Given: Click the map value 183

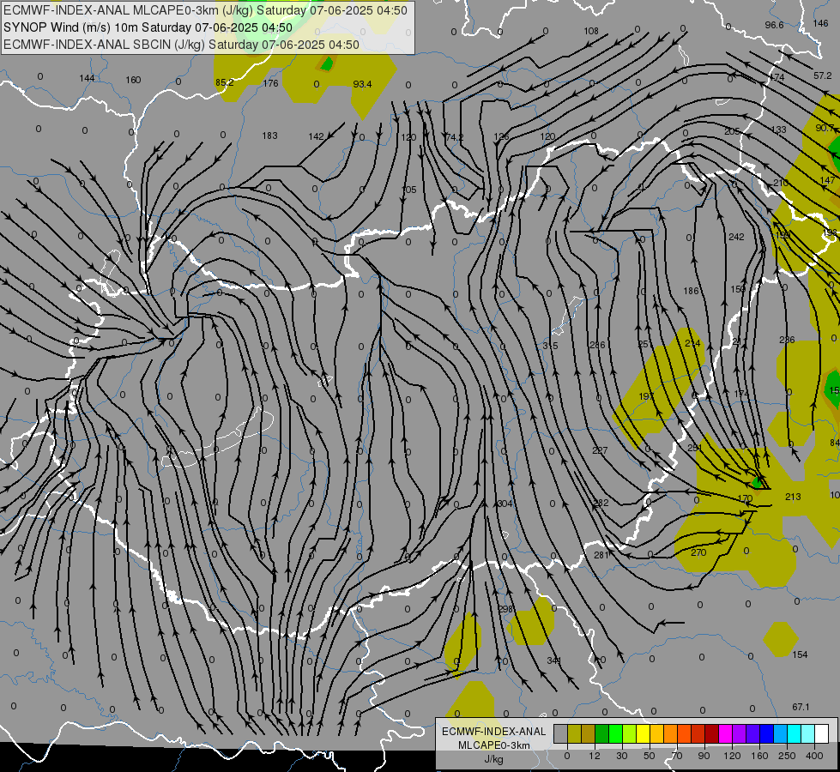Looking at the screenshot, I should (x=270, y=136).
